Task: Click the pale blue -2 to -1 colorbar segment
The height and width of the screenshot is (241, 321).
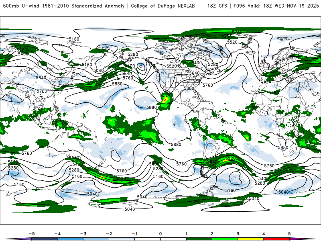Action: click(122, 239)
